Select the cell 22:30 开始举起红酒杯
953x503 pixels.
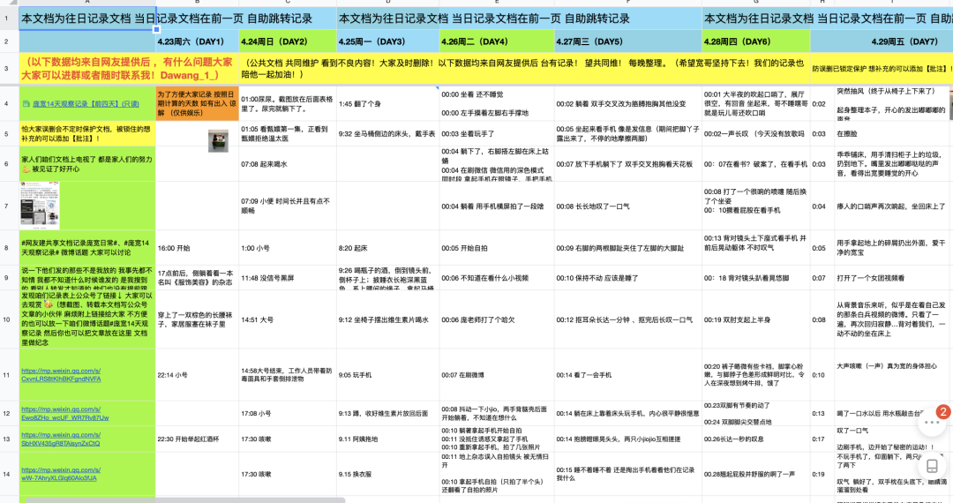[x=198, y=439]
